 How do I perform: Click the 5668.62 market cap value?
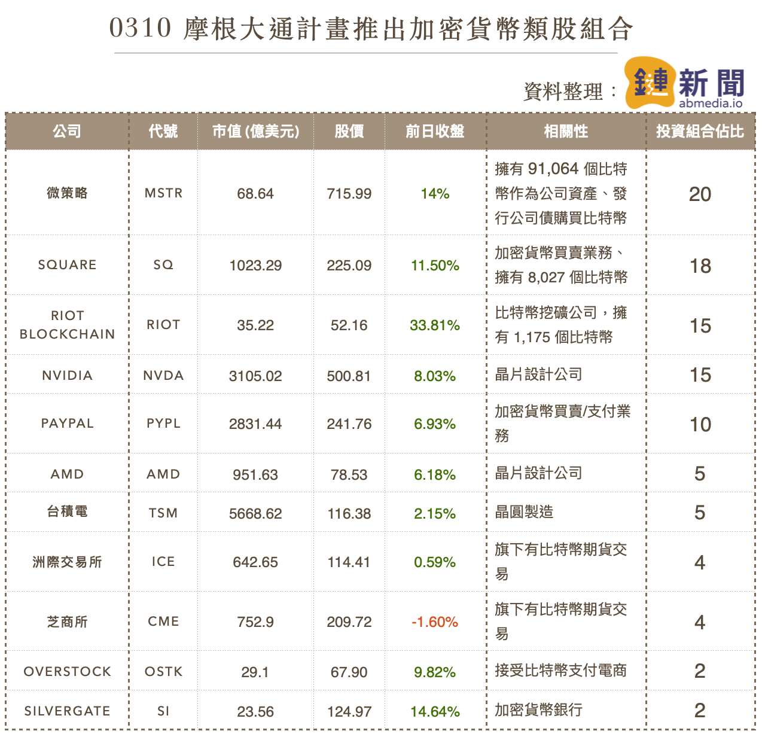pos(255,514)
